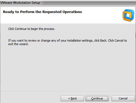136x103 pixels.
Task: Go to the previous step with Back
Action: tap(72, 98)
